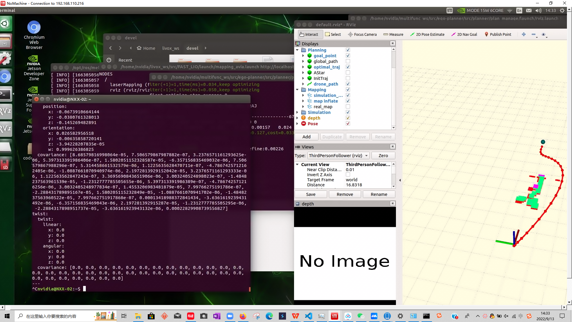This screenshot has height=322, width=572.
Task: Open Visual Studio Code from taskbar
Action: click(x=309, y=316)
